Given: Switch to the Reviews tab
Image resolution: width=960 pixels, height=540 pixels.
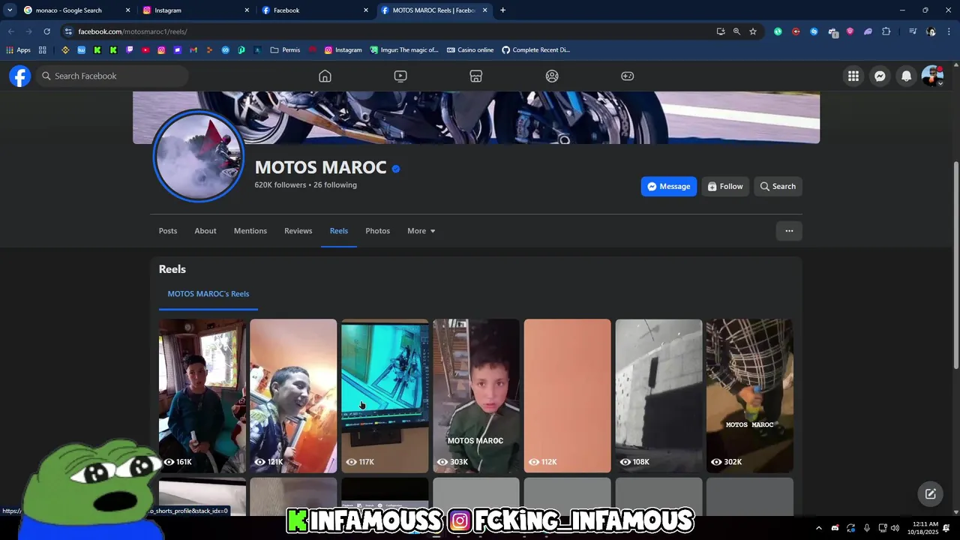Looking at the screenshot, I should 298,231.
